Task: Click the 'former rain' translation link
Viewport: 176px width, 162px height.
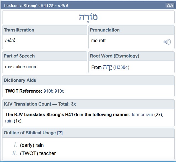Action: tap(142, 114)
